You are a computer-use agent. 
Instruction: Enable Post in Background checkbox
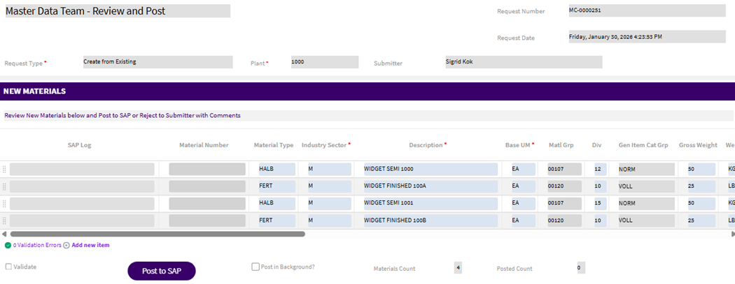pos(255,267)
